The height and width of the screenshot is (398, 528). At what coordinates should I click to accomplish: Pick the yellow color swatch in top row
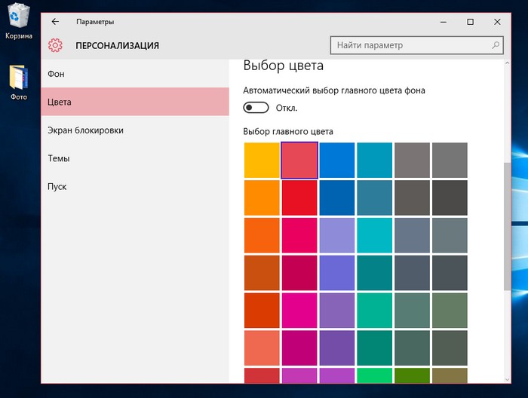pos(262,161)
